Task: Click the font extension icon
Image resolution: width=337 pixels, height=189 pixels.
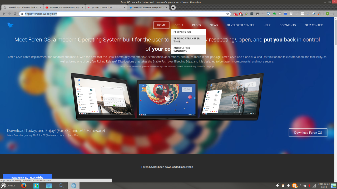Action: point(302,14)
